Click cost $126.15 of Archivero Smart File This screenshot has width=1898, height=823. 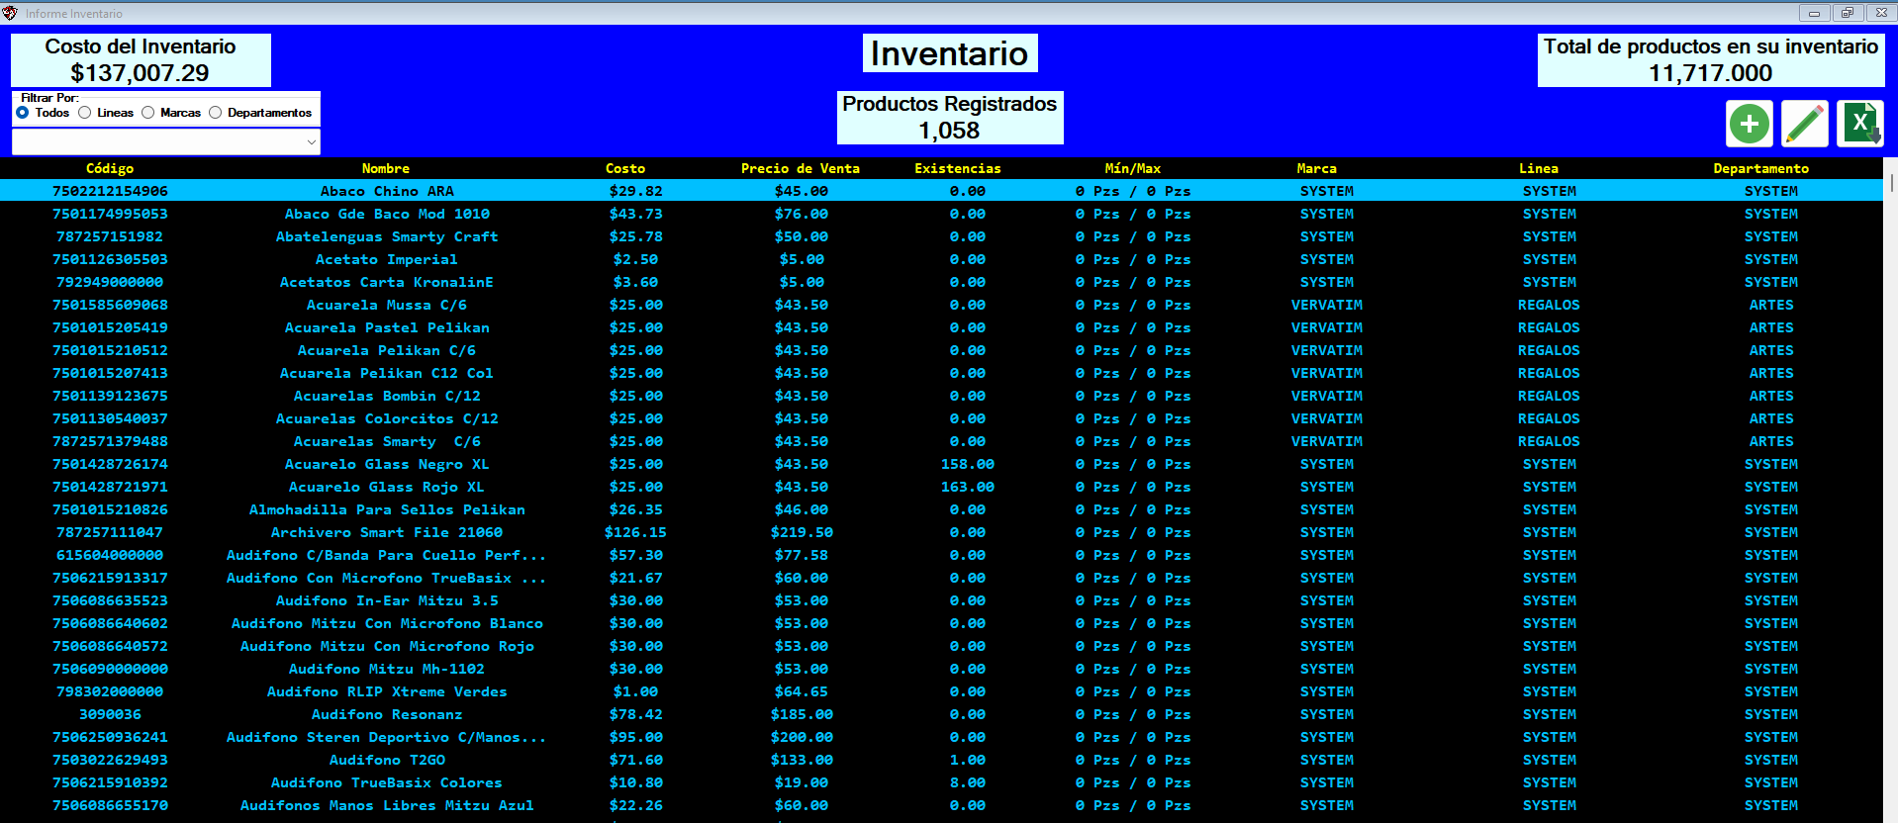[635, 532]
